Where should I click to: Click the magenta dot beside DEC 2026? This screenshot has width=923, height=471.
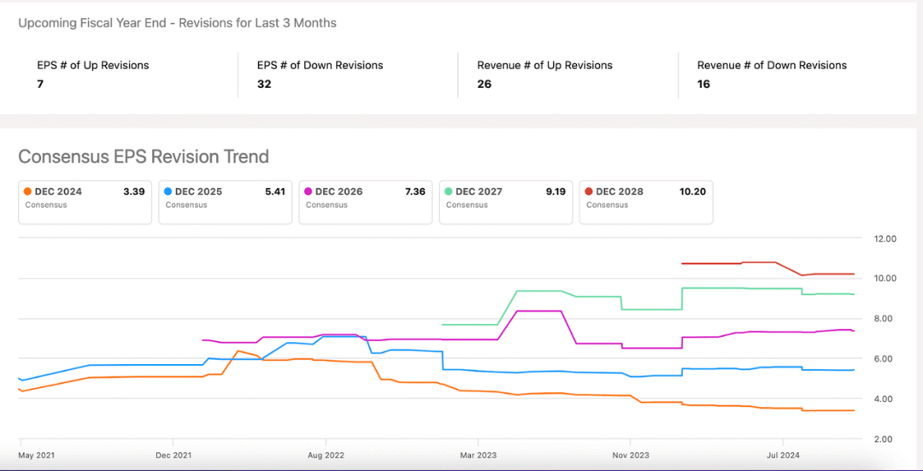coord(309,192)
